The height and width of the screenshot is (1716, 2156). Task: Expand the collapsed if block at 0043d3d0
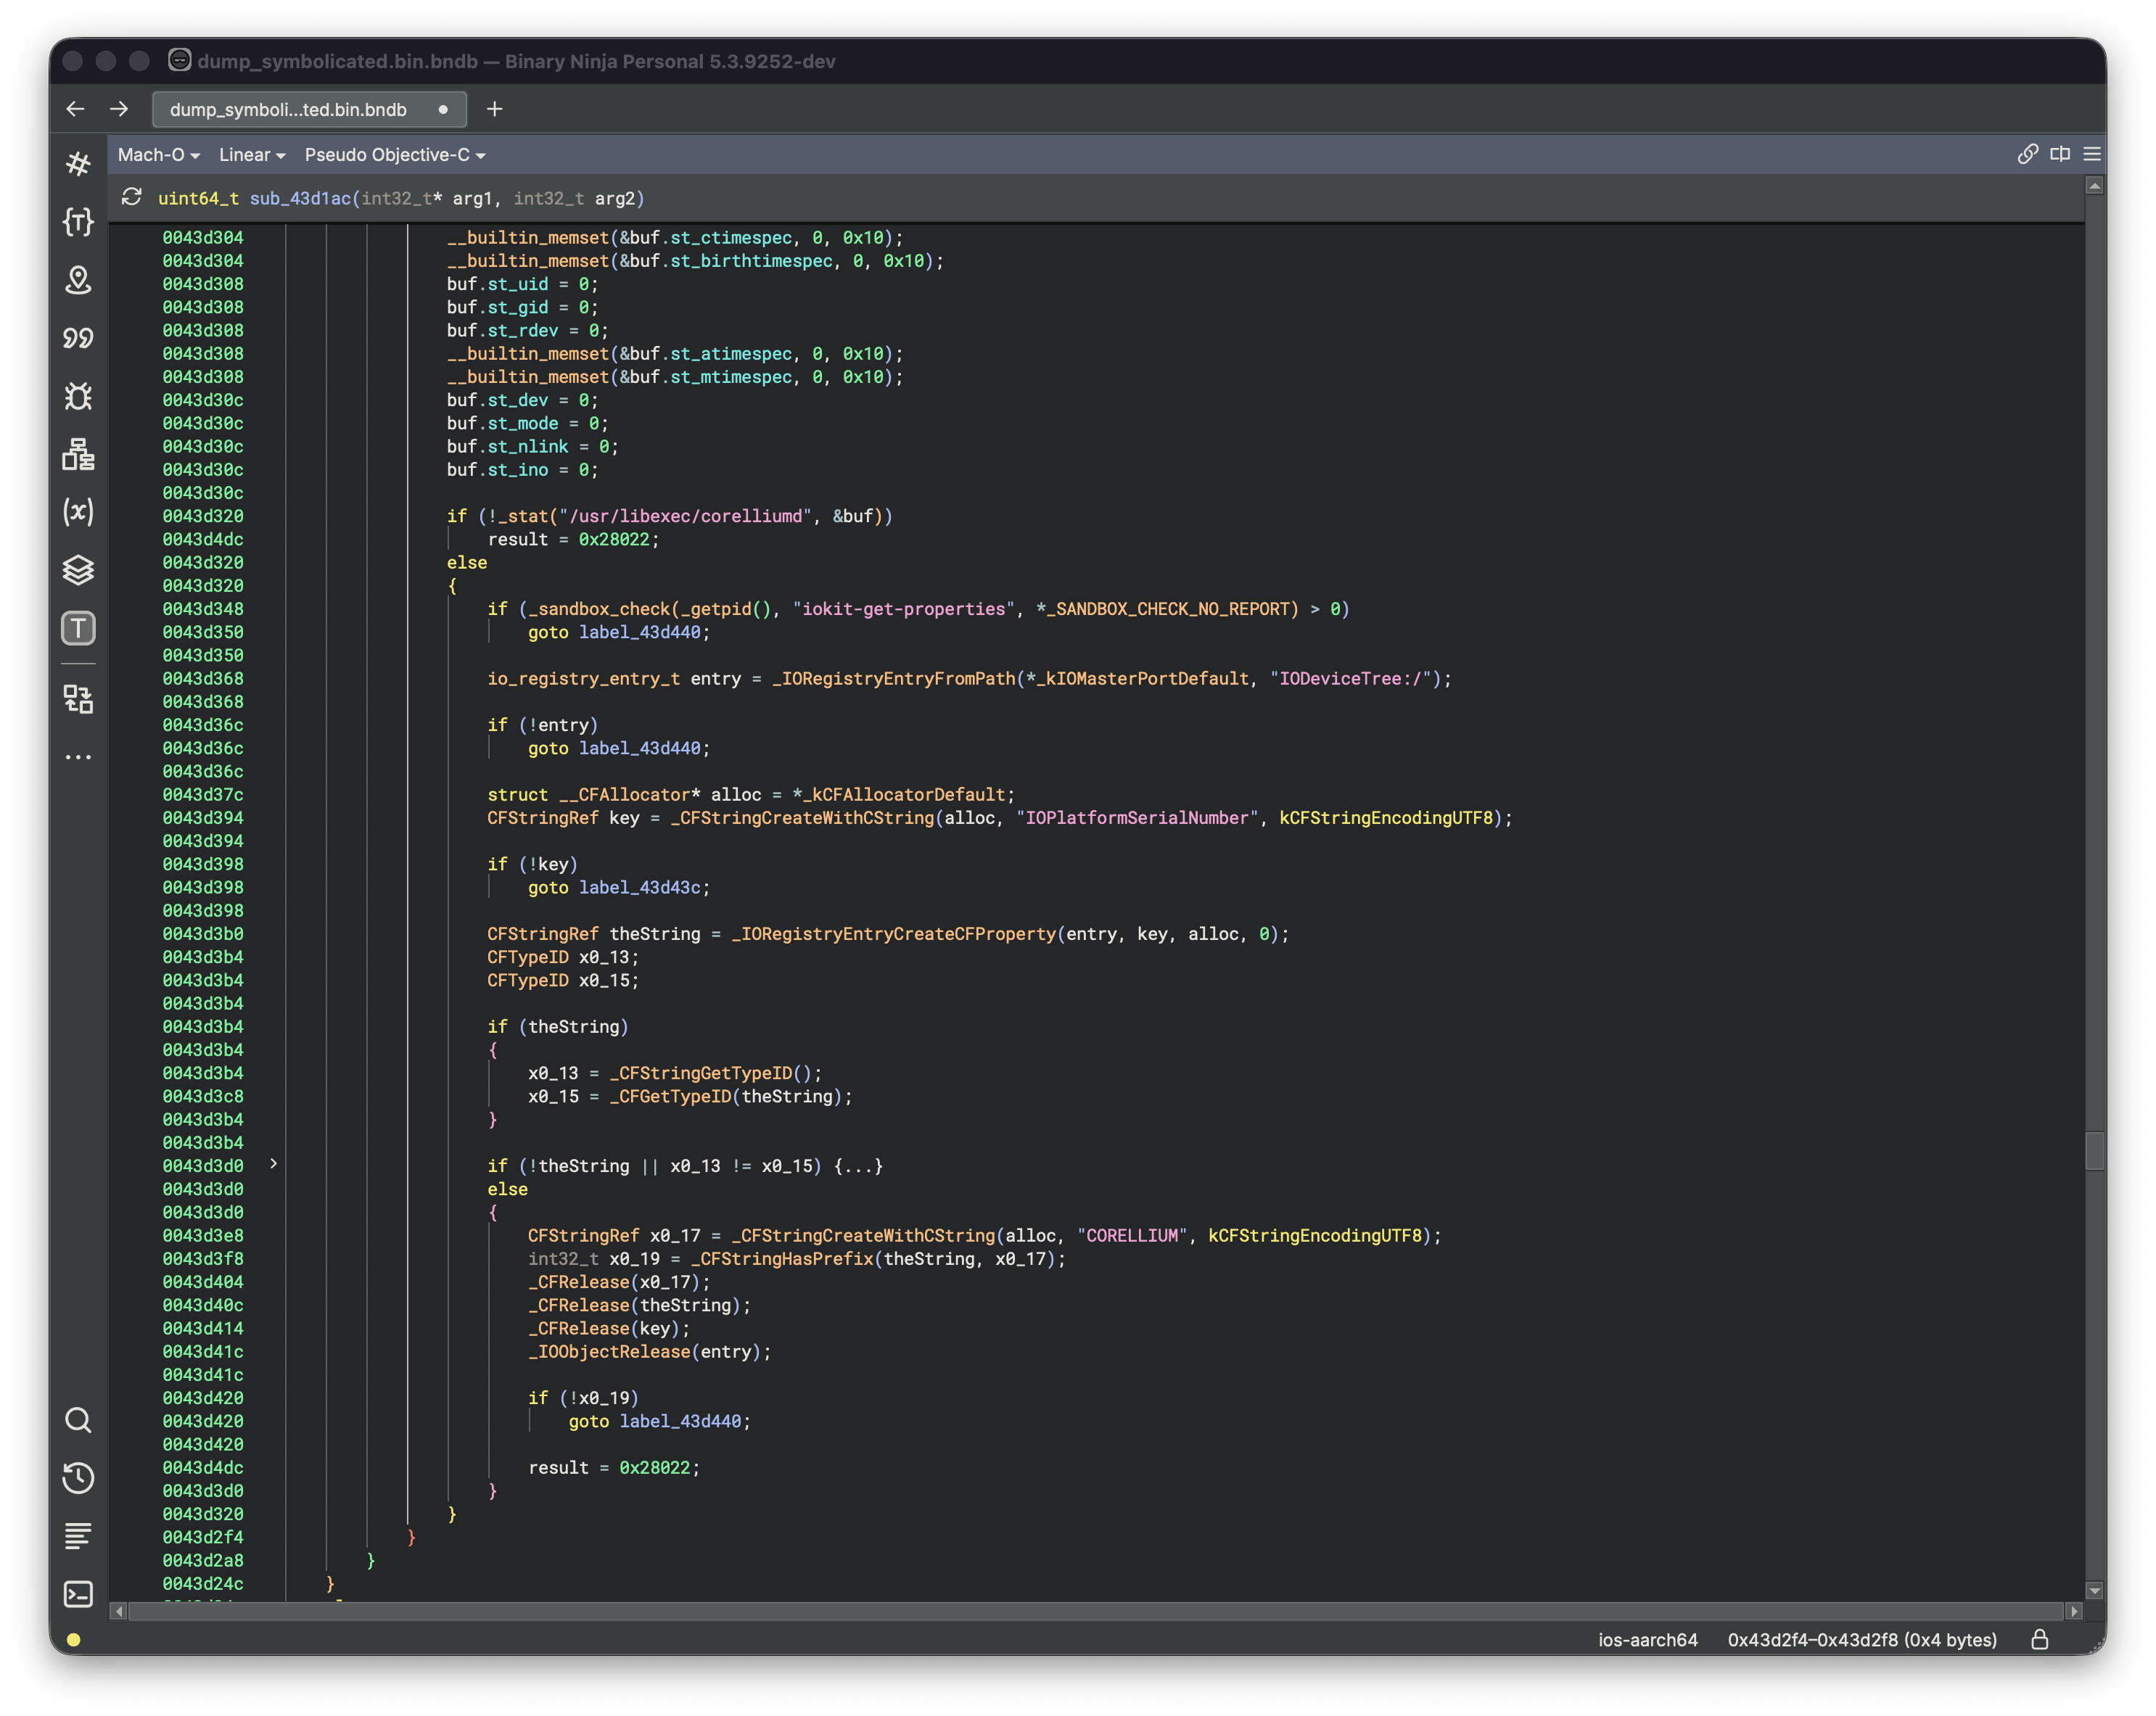273,1164
